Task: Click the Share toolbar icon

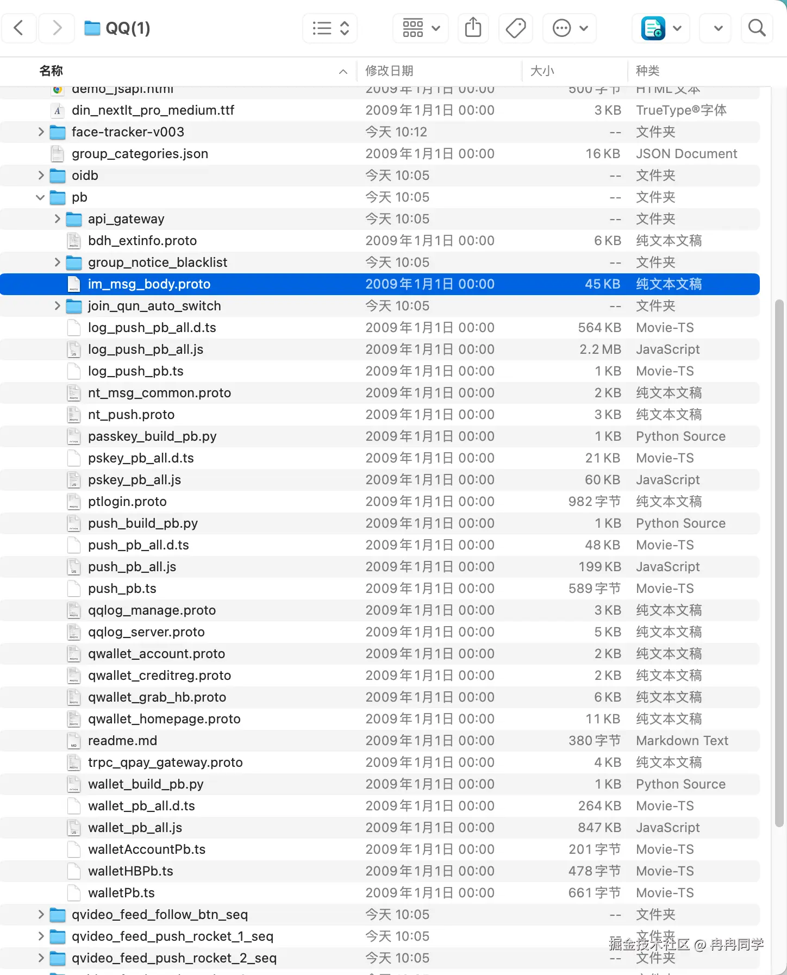Action: coord(473,28)
